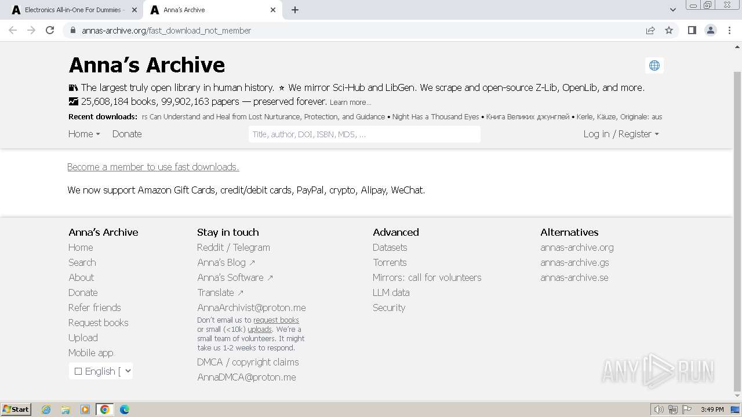Expand the Log in / Register dropdown
Screen dimensions: 742x417
pos(621,134)
